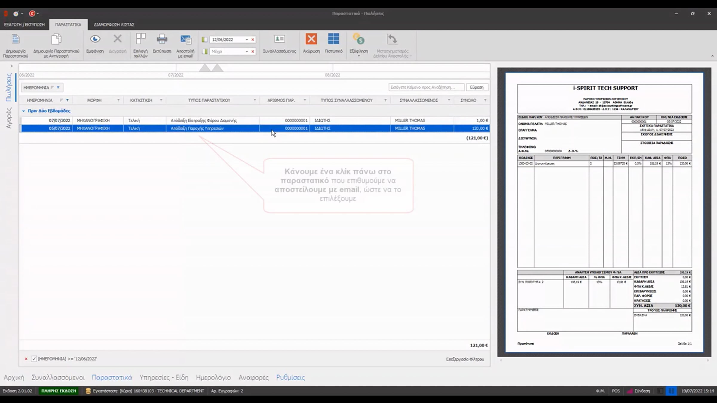Click the Συναλλασσόμενος card icon
Screen dimensions: 717x403
point(279,39)
